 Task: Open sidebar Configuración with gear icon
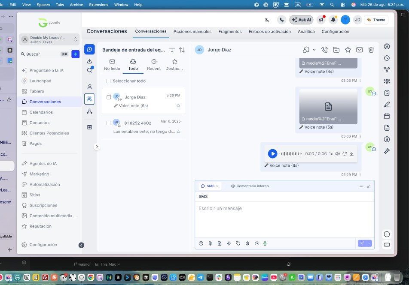pyautogui.click(x=43, y=245)
